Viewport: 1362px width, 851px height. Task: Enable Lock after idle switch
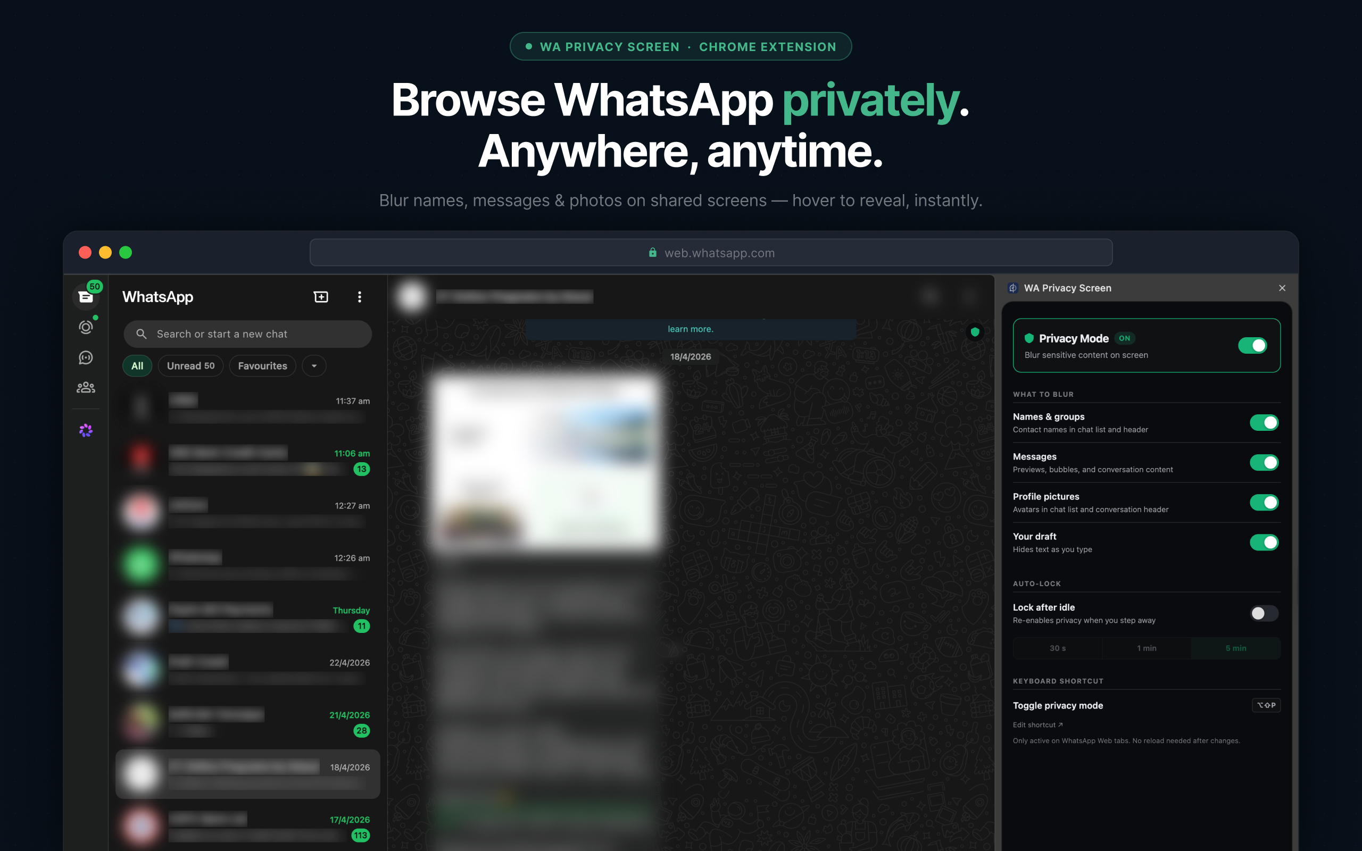click(1264, 613)
